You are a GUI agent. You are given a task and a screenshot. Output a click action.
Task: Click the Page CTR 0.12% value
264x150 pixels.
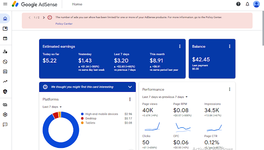point(212,143)
